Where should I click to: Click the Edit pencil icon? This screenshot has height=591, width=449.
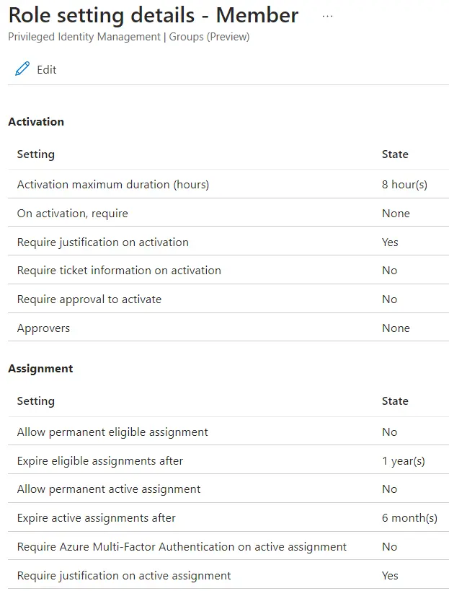coord(22,69)
